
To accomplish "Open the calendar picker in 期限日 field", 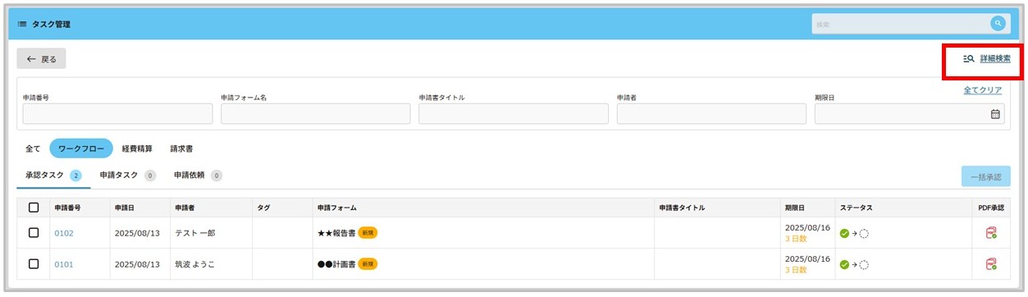I will (995, 114).
